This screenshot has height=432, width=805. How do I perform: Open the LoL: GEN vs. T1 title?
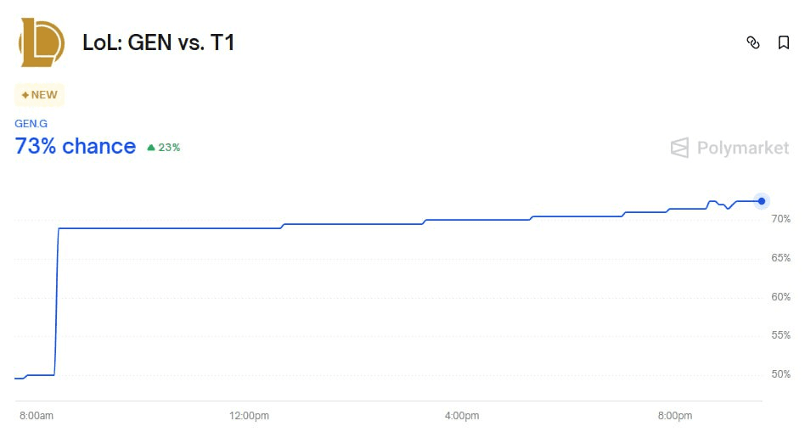tap(159, 42)
